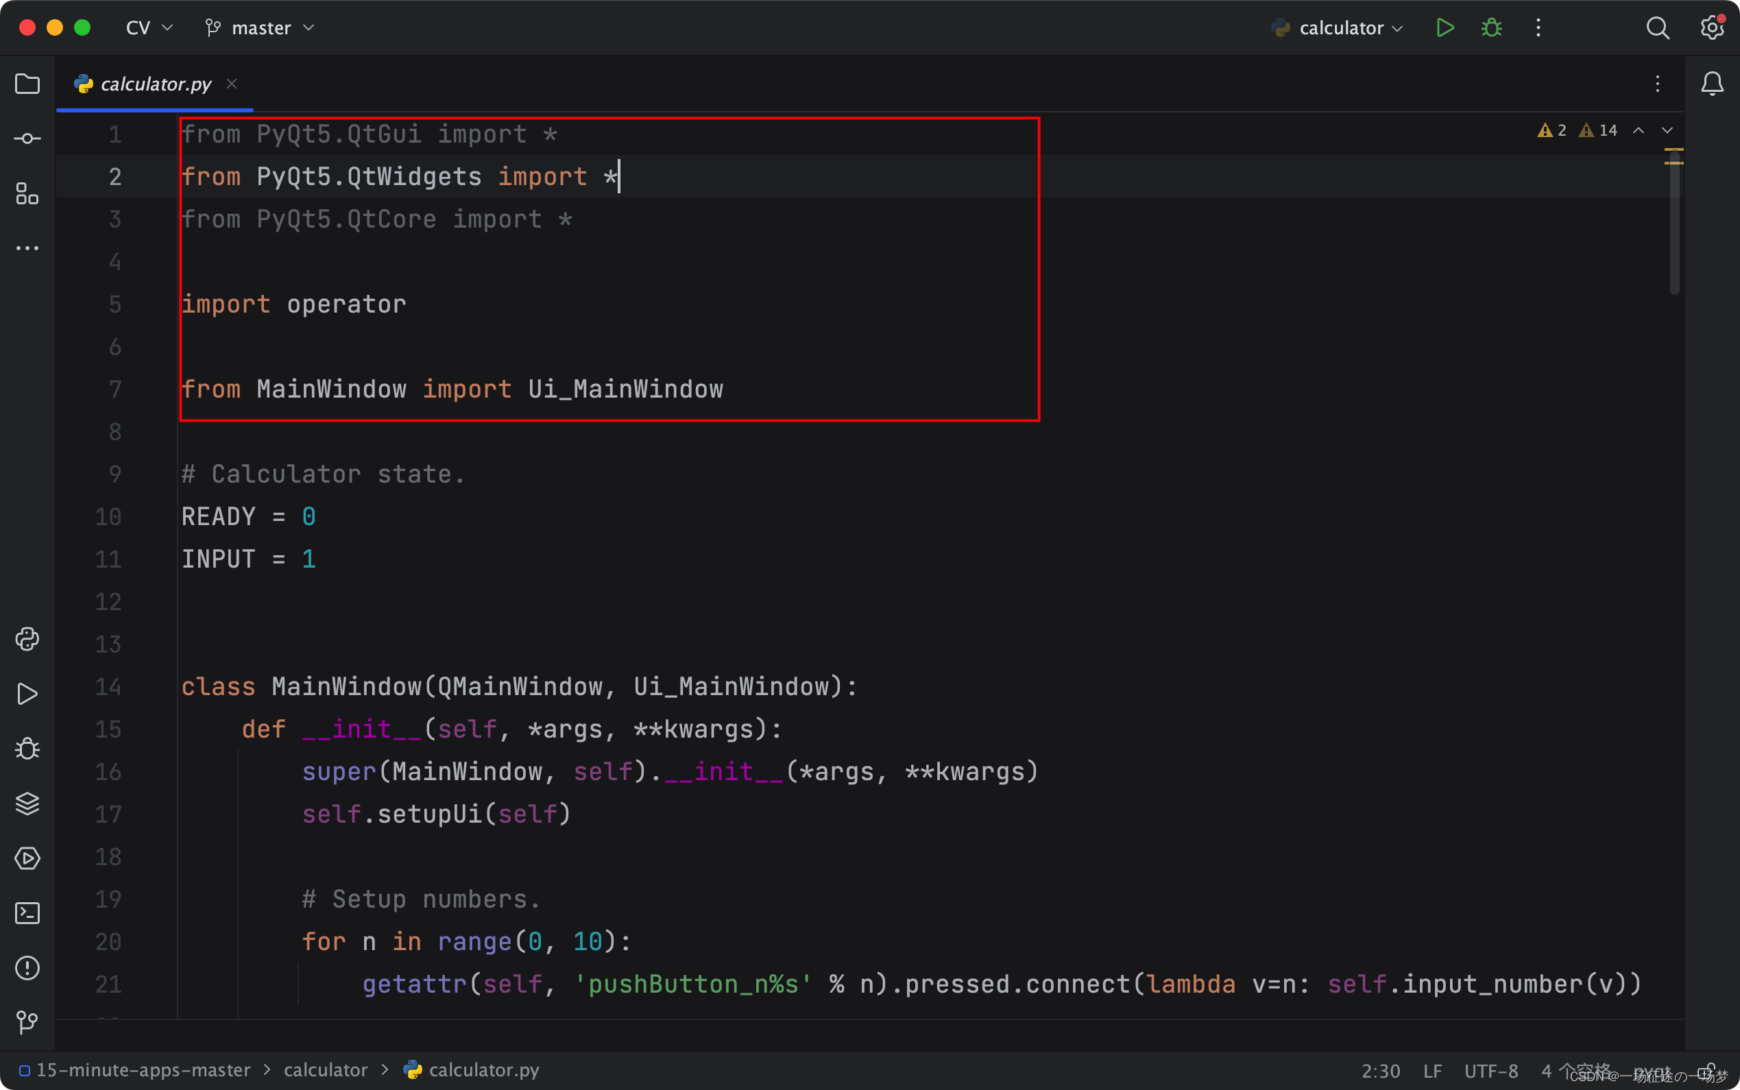Open the calculator run configuration dropdown

click(1341, 28)
